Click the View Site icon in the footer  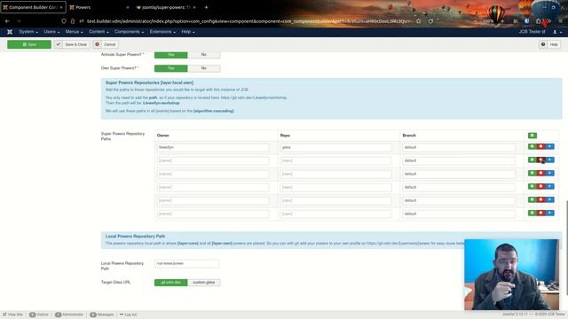[x=4, y=315]
